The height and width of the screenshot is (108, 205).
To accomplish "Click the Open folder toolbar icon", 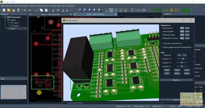I will [x=9, y=10].
